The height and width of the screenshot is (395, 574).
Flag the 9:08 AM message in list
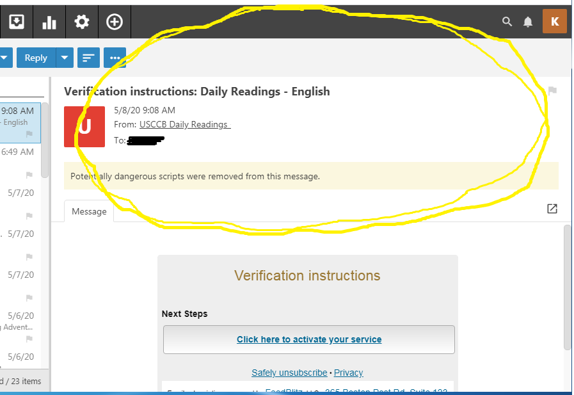29,134
